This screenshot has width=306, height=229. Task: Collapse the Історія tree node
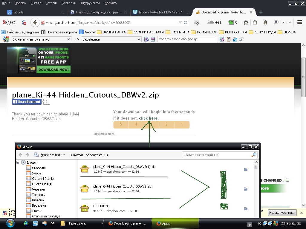(18, 162)
